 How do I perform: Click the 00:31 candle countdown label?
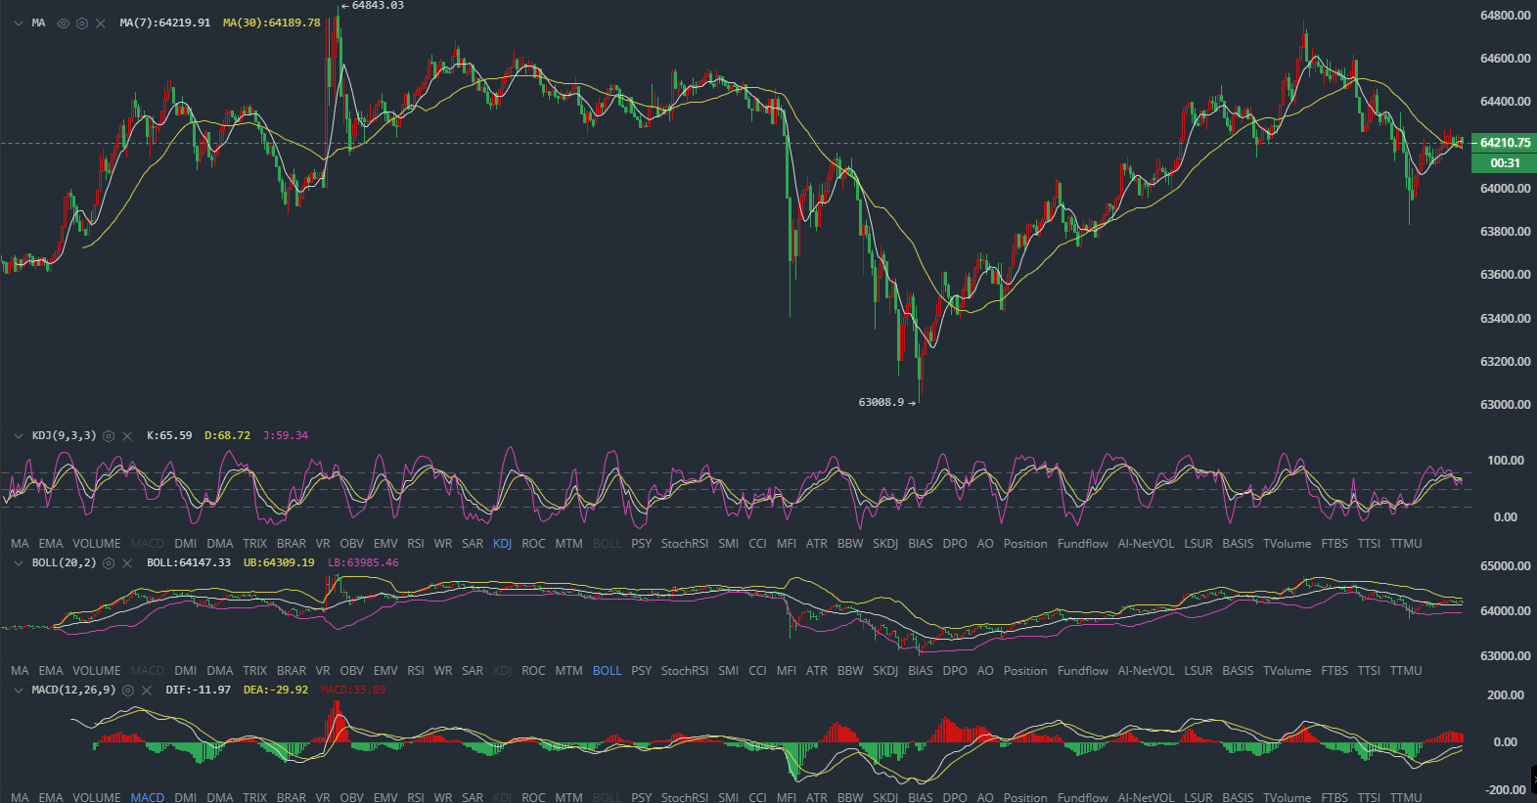(x=1505, y=163)
